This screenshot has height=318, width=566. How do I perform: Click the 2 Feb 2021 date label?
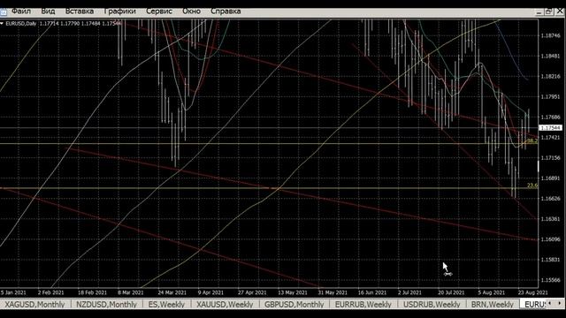tap(50, 292)
